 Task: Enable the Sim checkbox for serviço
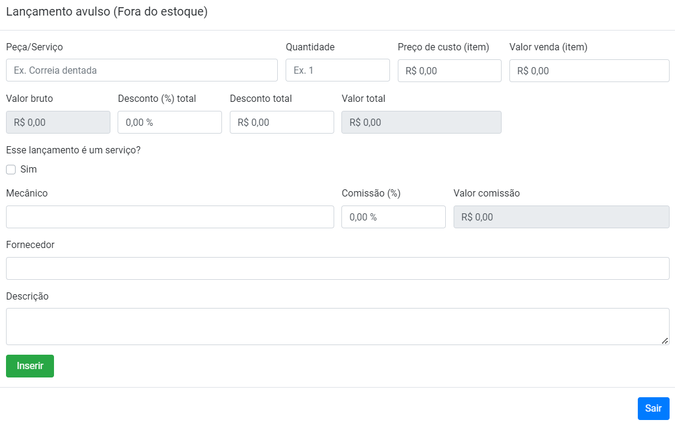pos(11,170)
